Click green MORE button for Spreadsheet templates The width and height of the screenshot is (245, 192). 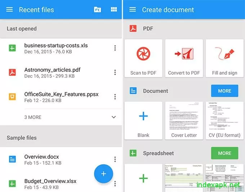(x=225, y=153)
